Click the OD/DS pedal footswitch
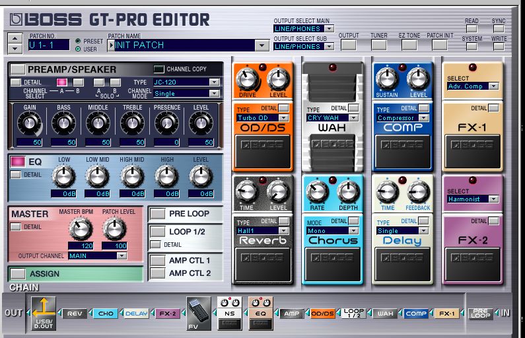525x338 pixels. click(x=263, y=151)
